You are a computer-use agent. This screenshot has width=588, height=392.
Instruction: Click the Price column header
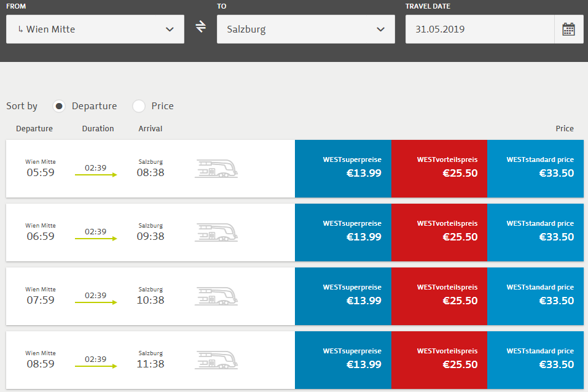tap(565, 128)
